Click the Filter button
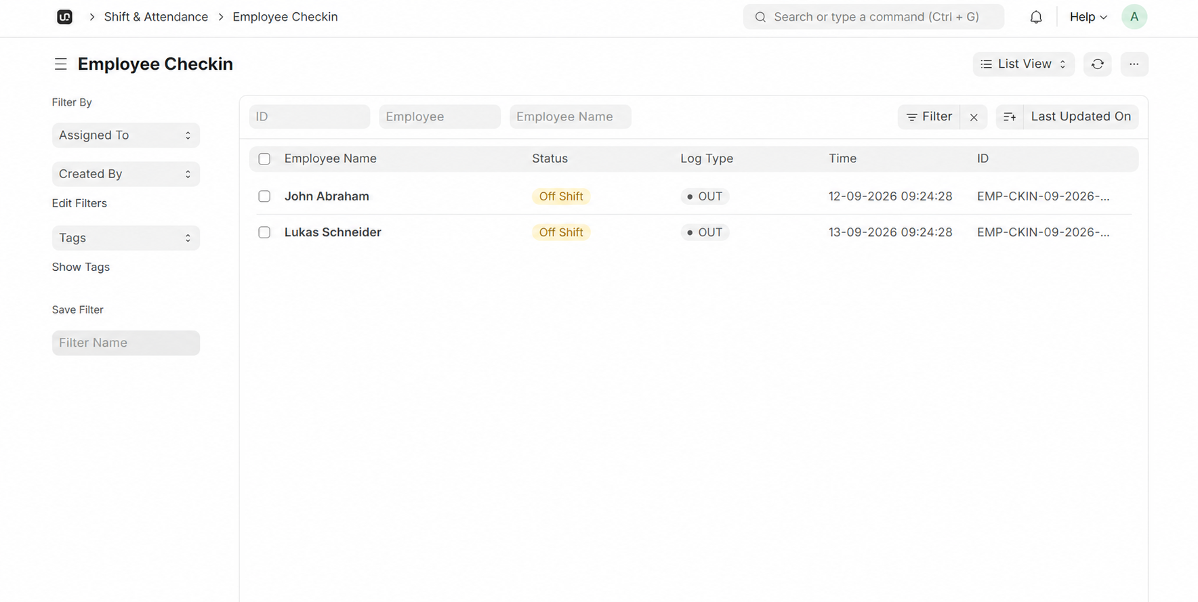Image resolution: width=1198 pixels, height=602 pixels. pyautogui.click(x=929, y=117)
